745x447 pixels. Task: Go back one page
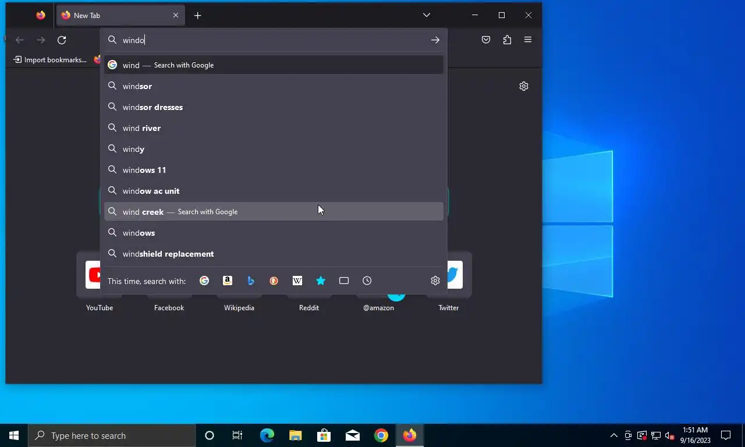coord(20,40)
